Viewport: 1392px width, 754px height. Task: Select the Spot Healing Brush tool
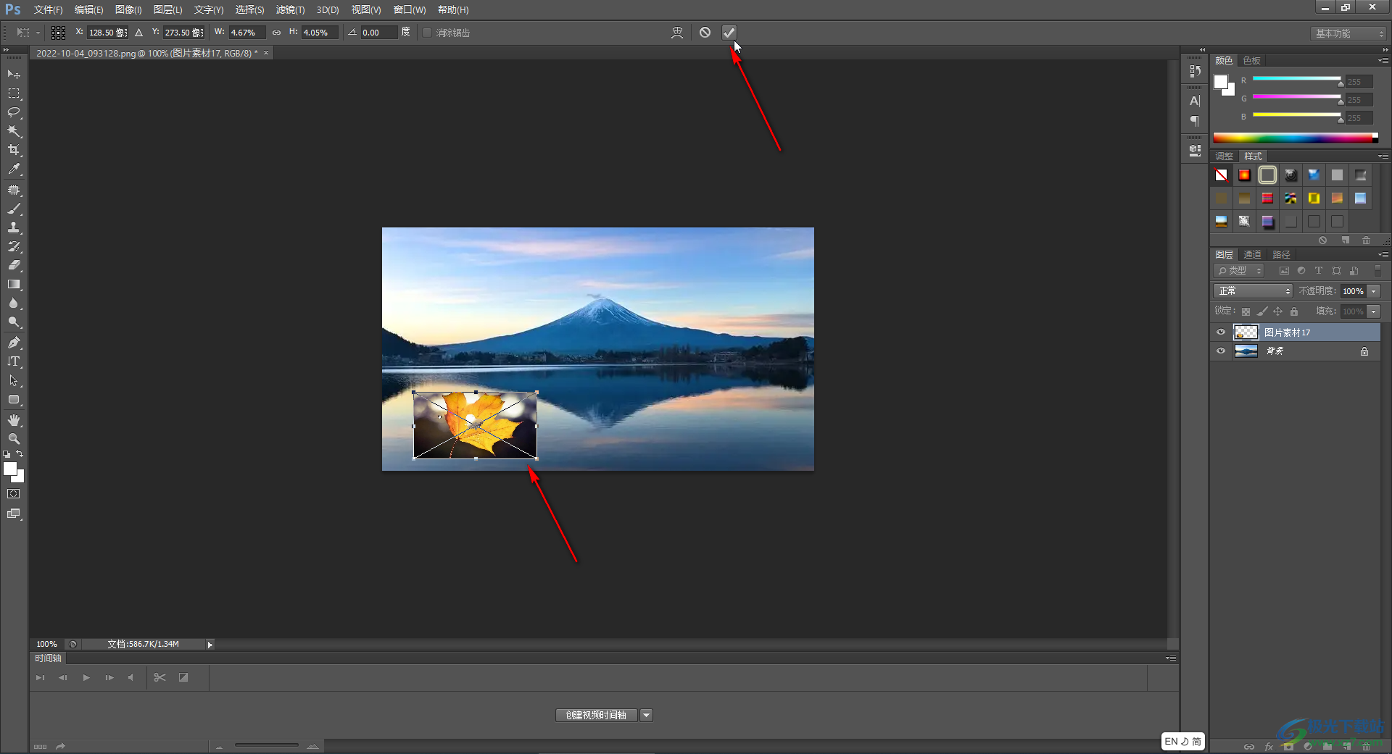point(14,190)
